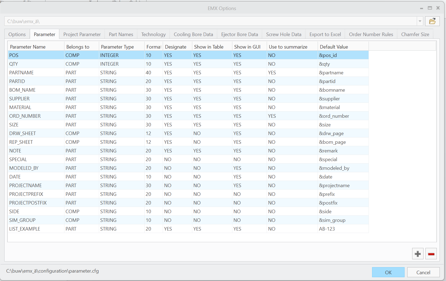The height and width of the screenshot is (281, 446).
Task: Dismiss the dialog with Cancel
Action: (423, 272)
